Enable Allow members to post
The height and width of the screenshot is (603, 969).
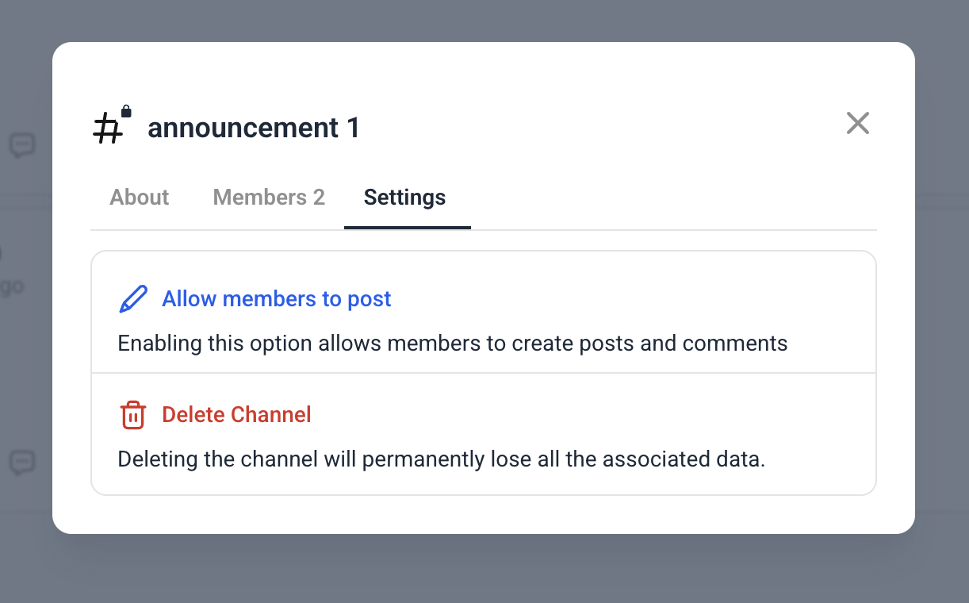point(277,299)
